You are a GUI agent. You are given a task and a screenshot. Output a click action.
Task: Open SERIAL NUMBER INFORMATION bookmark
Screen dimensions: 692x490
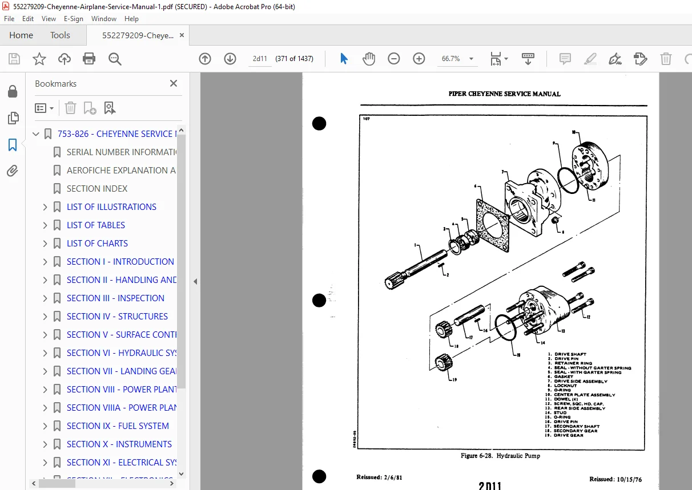122,152
